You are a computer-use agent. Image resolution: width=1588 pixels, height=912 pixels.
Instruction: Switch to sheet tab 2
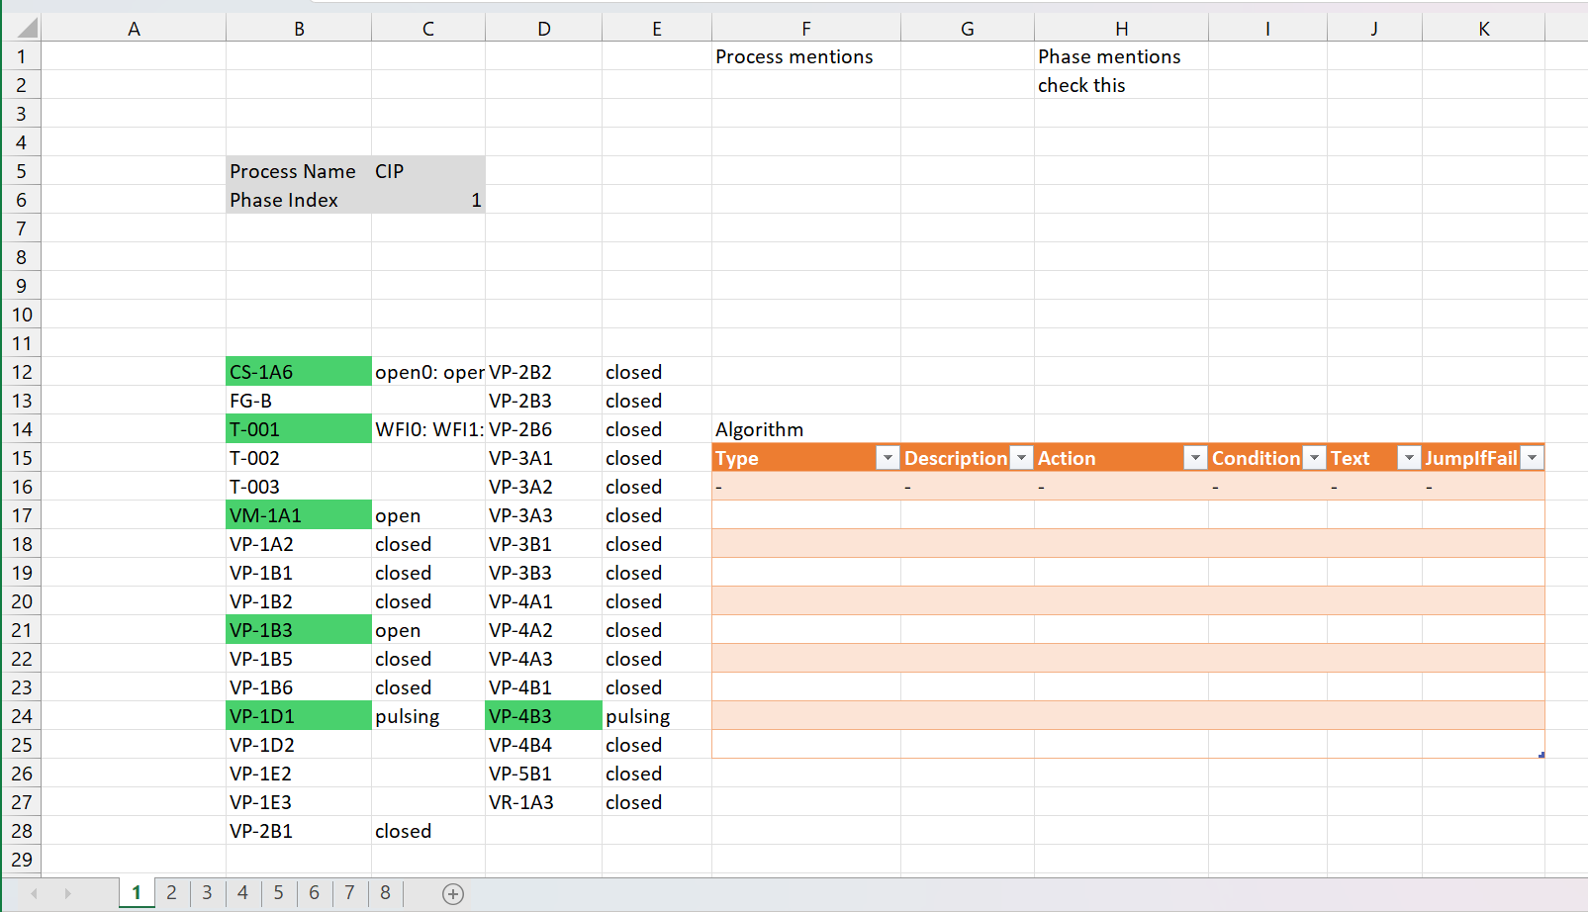click(x=171, y=893)
